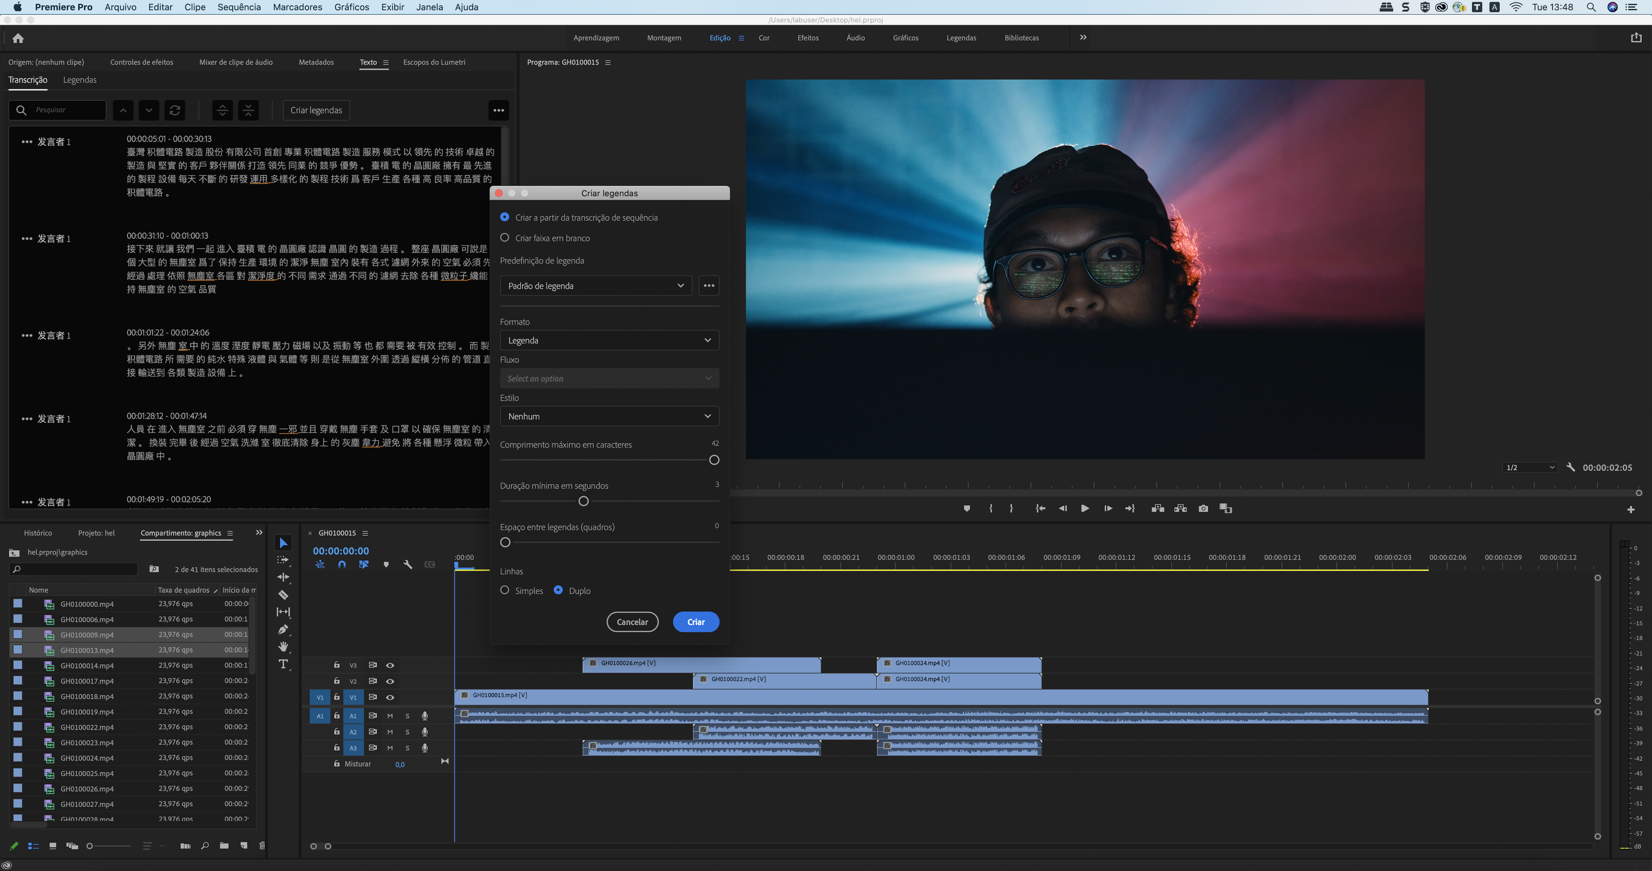Select the Type tool
Viewport: 1652px width, 871px height.
(283, 664)
